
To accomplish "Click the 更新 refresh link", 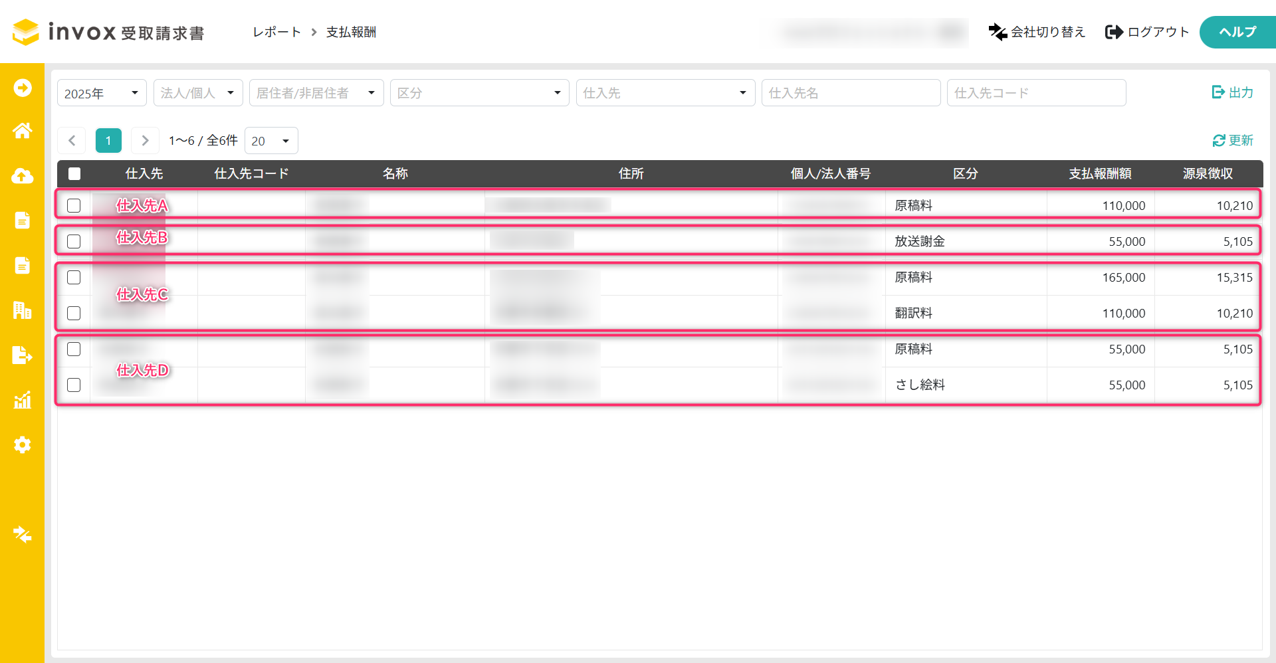I will [x=1233, y=140].
